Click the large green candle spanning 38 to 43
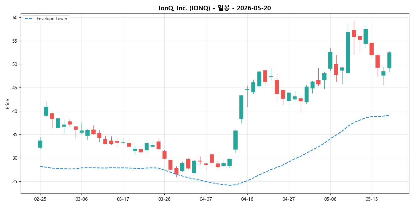 (x=241, y=107)
